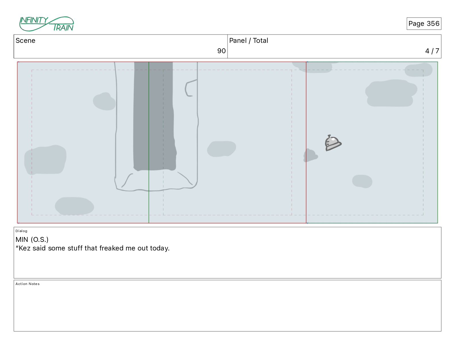Select the Scene heading text
This screenshot has width=455, height=352.
tap(25, 41)
